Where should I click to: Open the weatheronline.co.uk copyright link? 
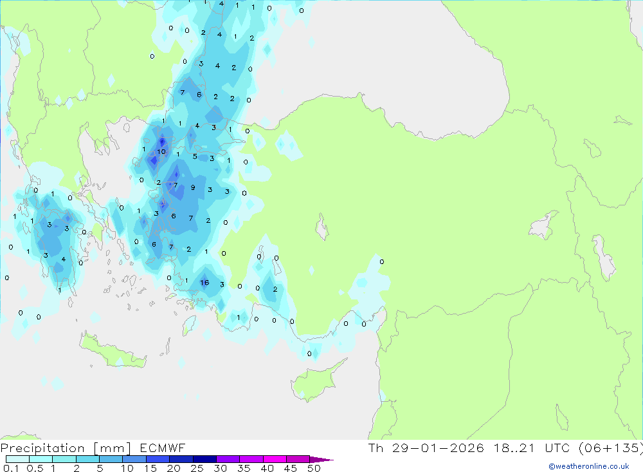589,466
